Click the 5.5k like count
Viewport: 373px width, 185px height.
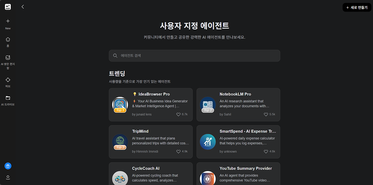coord(272,114)
